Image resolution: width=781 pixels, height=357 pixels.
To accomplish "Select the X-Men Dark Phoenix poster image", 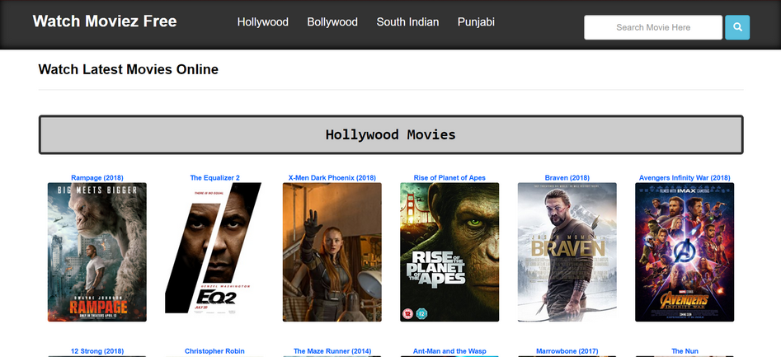I will pyautogui.click(x=332, y=252).
